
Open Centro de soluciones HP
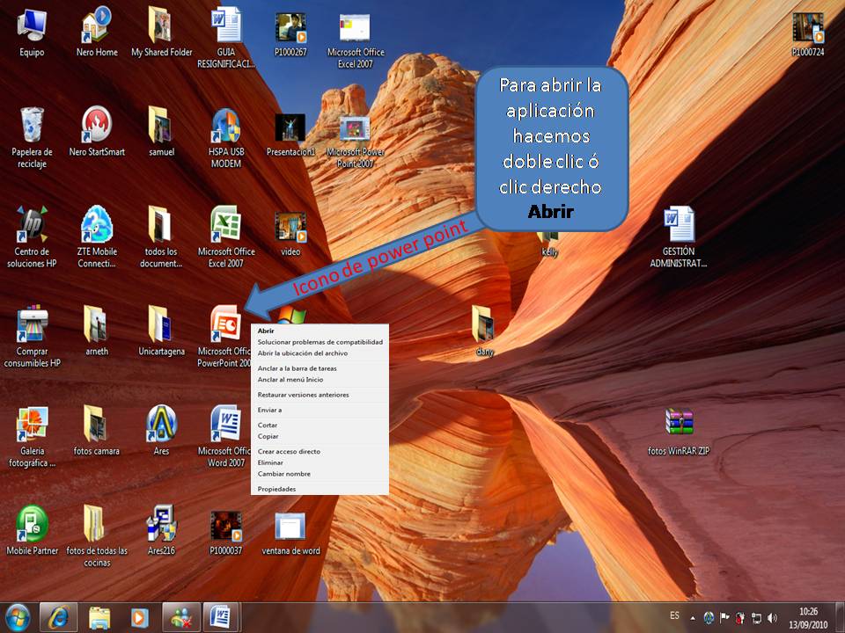33,224
